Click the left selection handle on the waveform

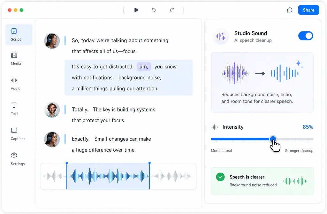(x=67, y=163)
